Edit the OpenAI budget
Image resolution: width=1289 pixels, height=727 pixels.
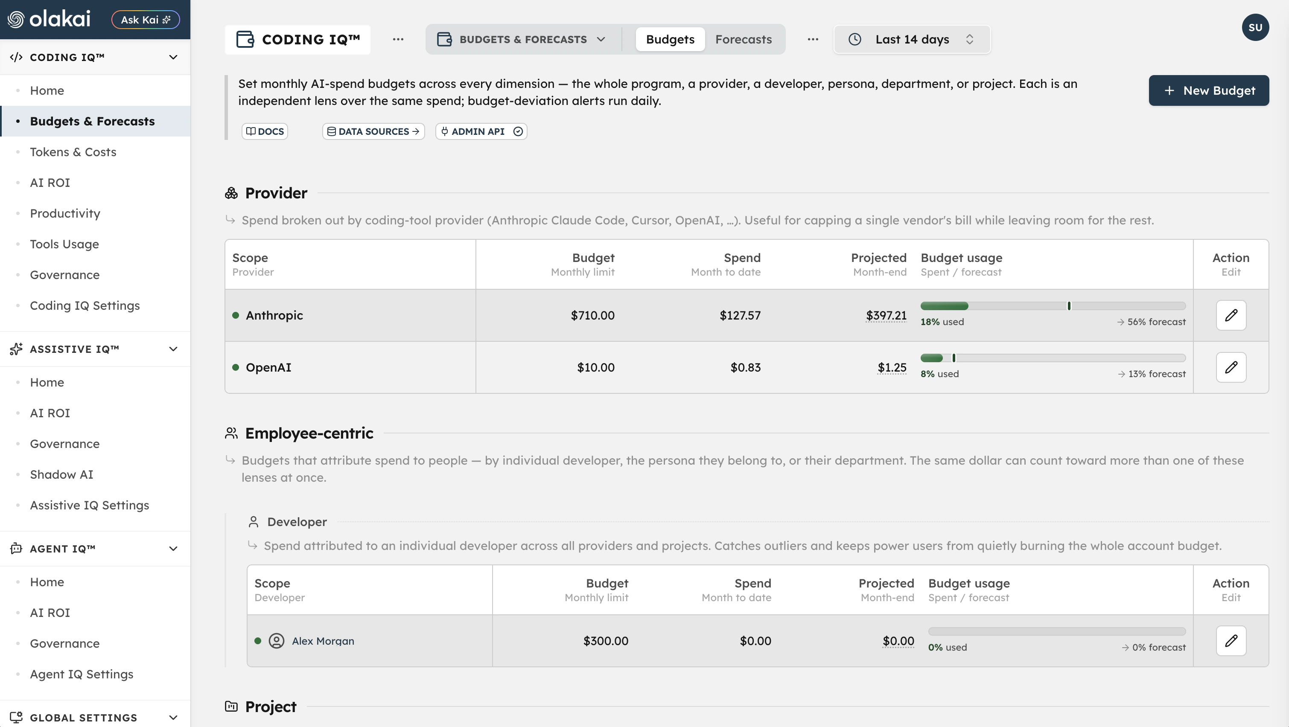[1231, 367]
